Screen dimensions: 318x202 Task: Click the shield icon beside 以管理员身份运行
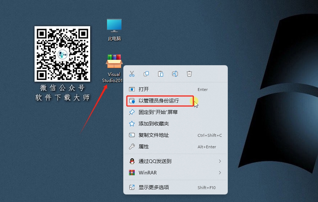pyautogui.click(x=132, y=101)
